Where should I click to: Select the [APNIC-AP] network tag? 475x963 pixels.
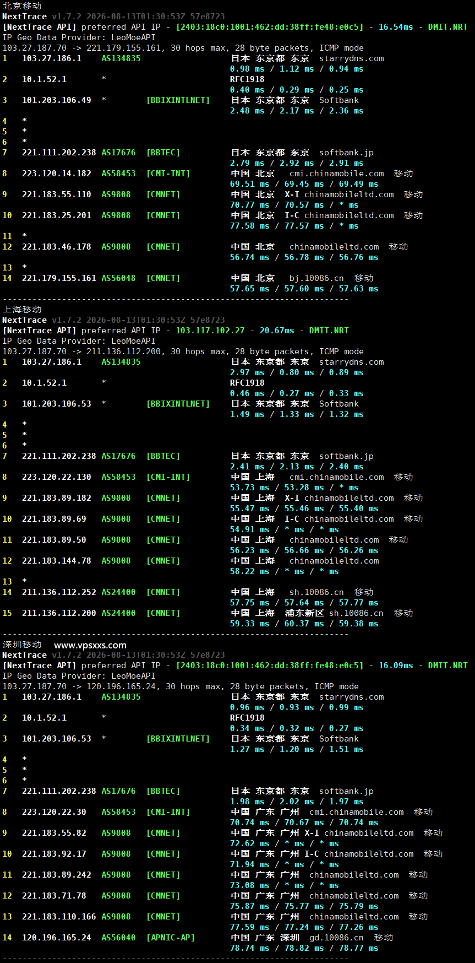click(x=171, y=938)
